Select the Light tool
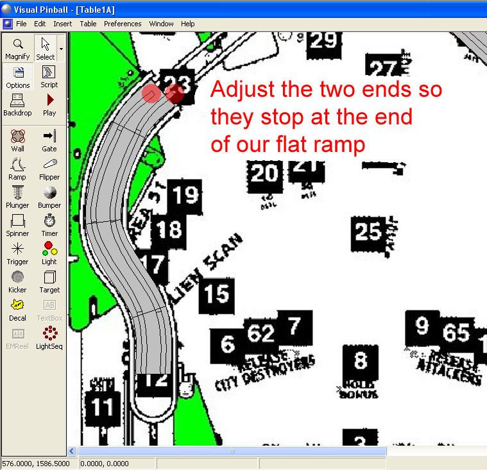The image size is (487, 470). pos(49,253)
